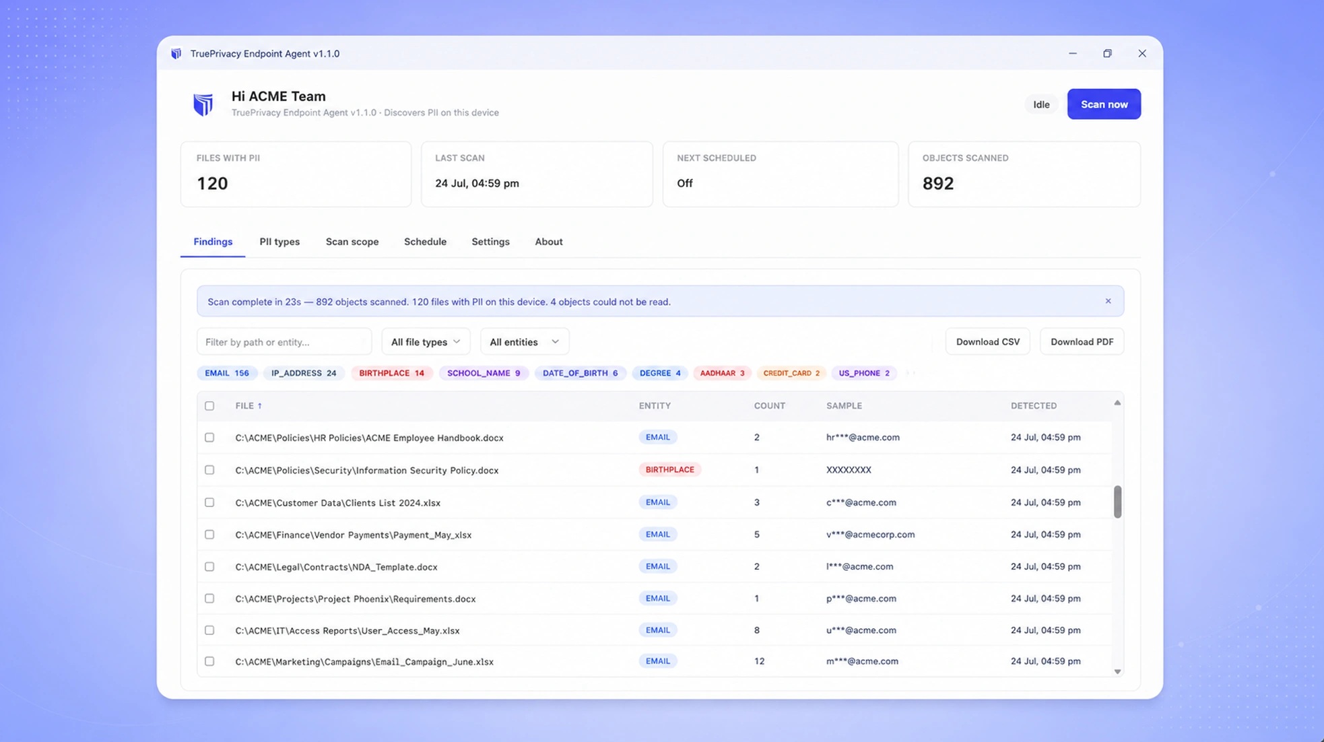Click the EMAIL tag in Employee Handbook row

(657, 438)
